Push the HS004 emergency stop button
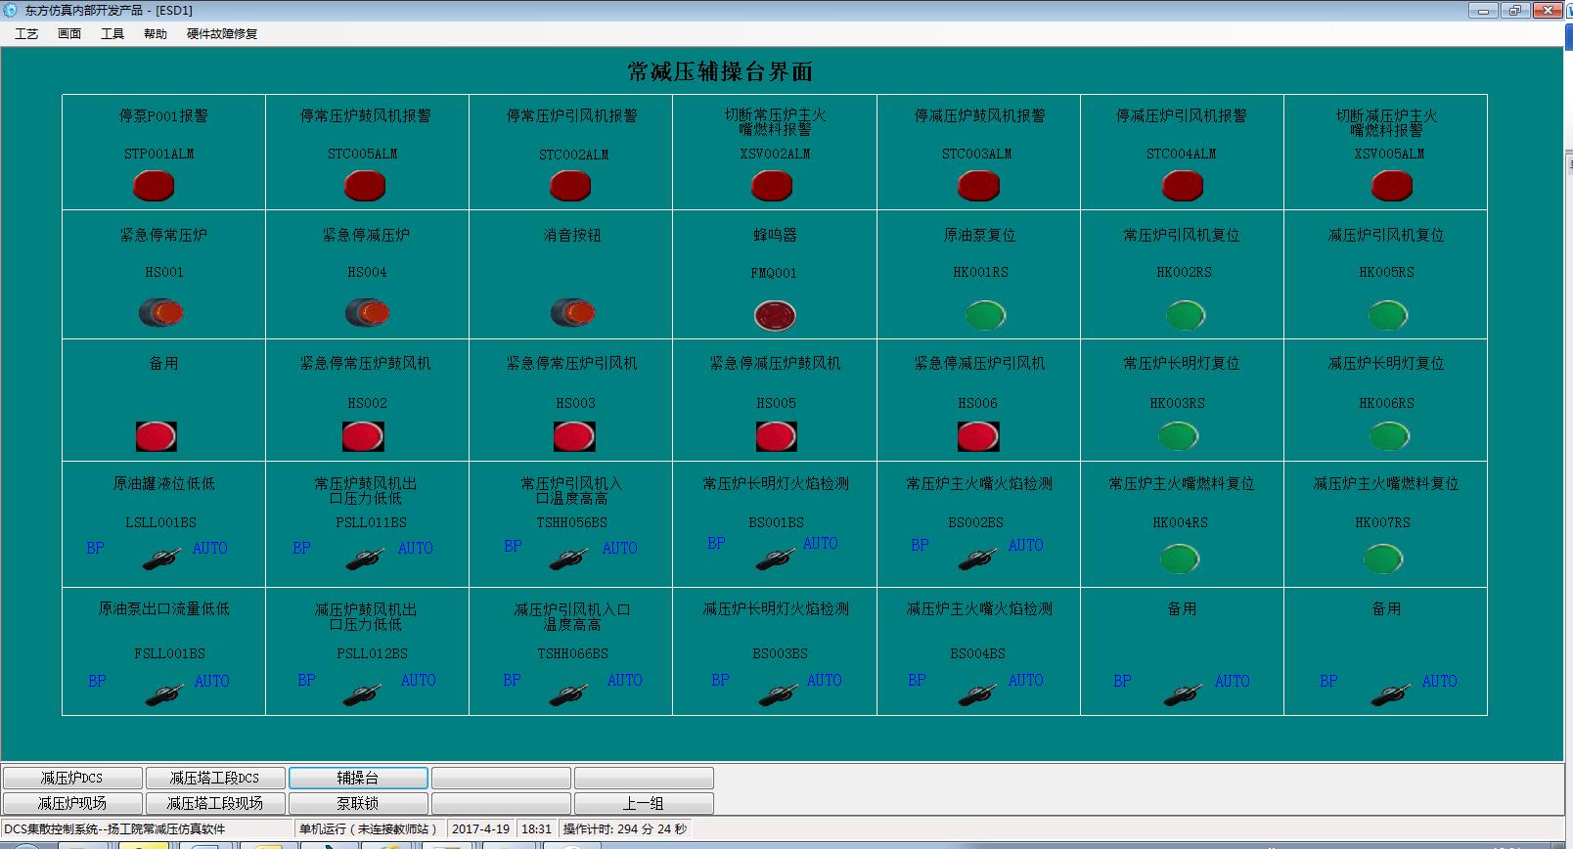The height and width of the screenshot is (849, 1573). (368, 312)
